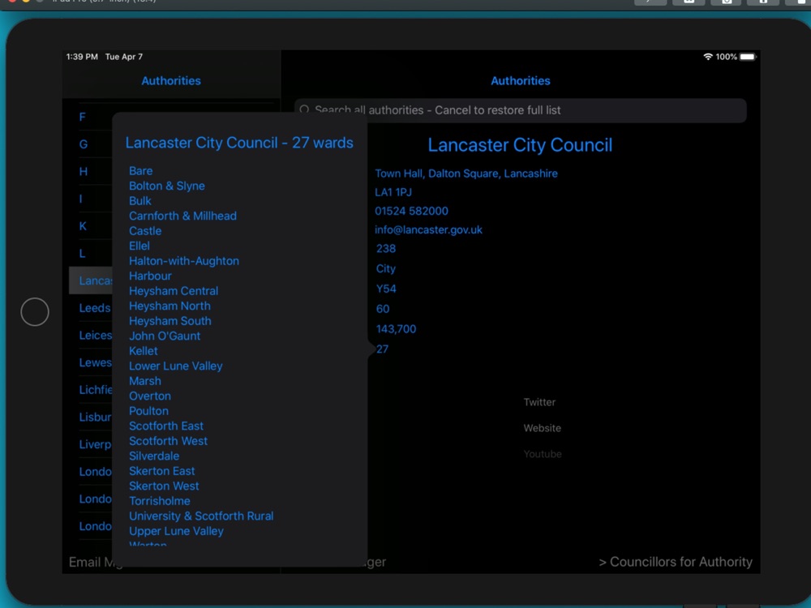Select the Liverpool authority row
Image resolution: width=811 pixels, height=608 pixels.
click(96, 444)
